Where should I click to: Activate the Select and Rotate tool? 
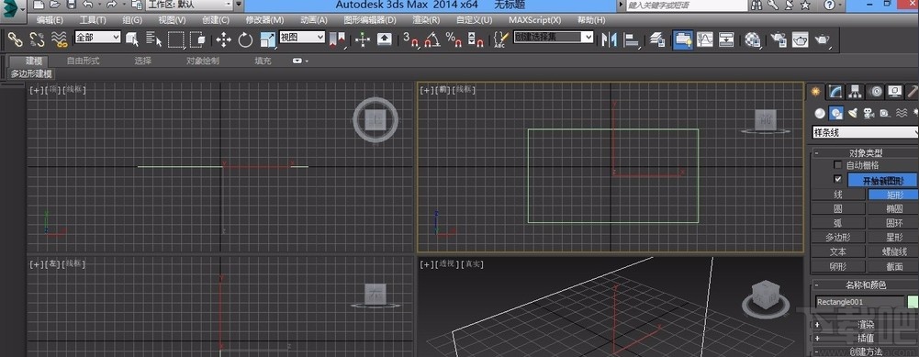(x=245, y=39)
